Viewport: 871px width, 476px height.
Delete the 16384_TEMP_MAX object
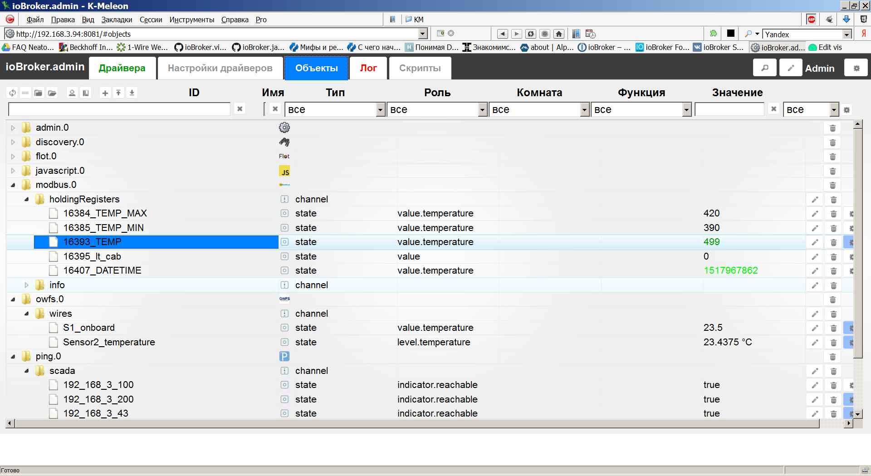(x=833, y=214)
